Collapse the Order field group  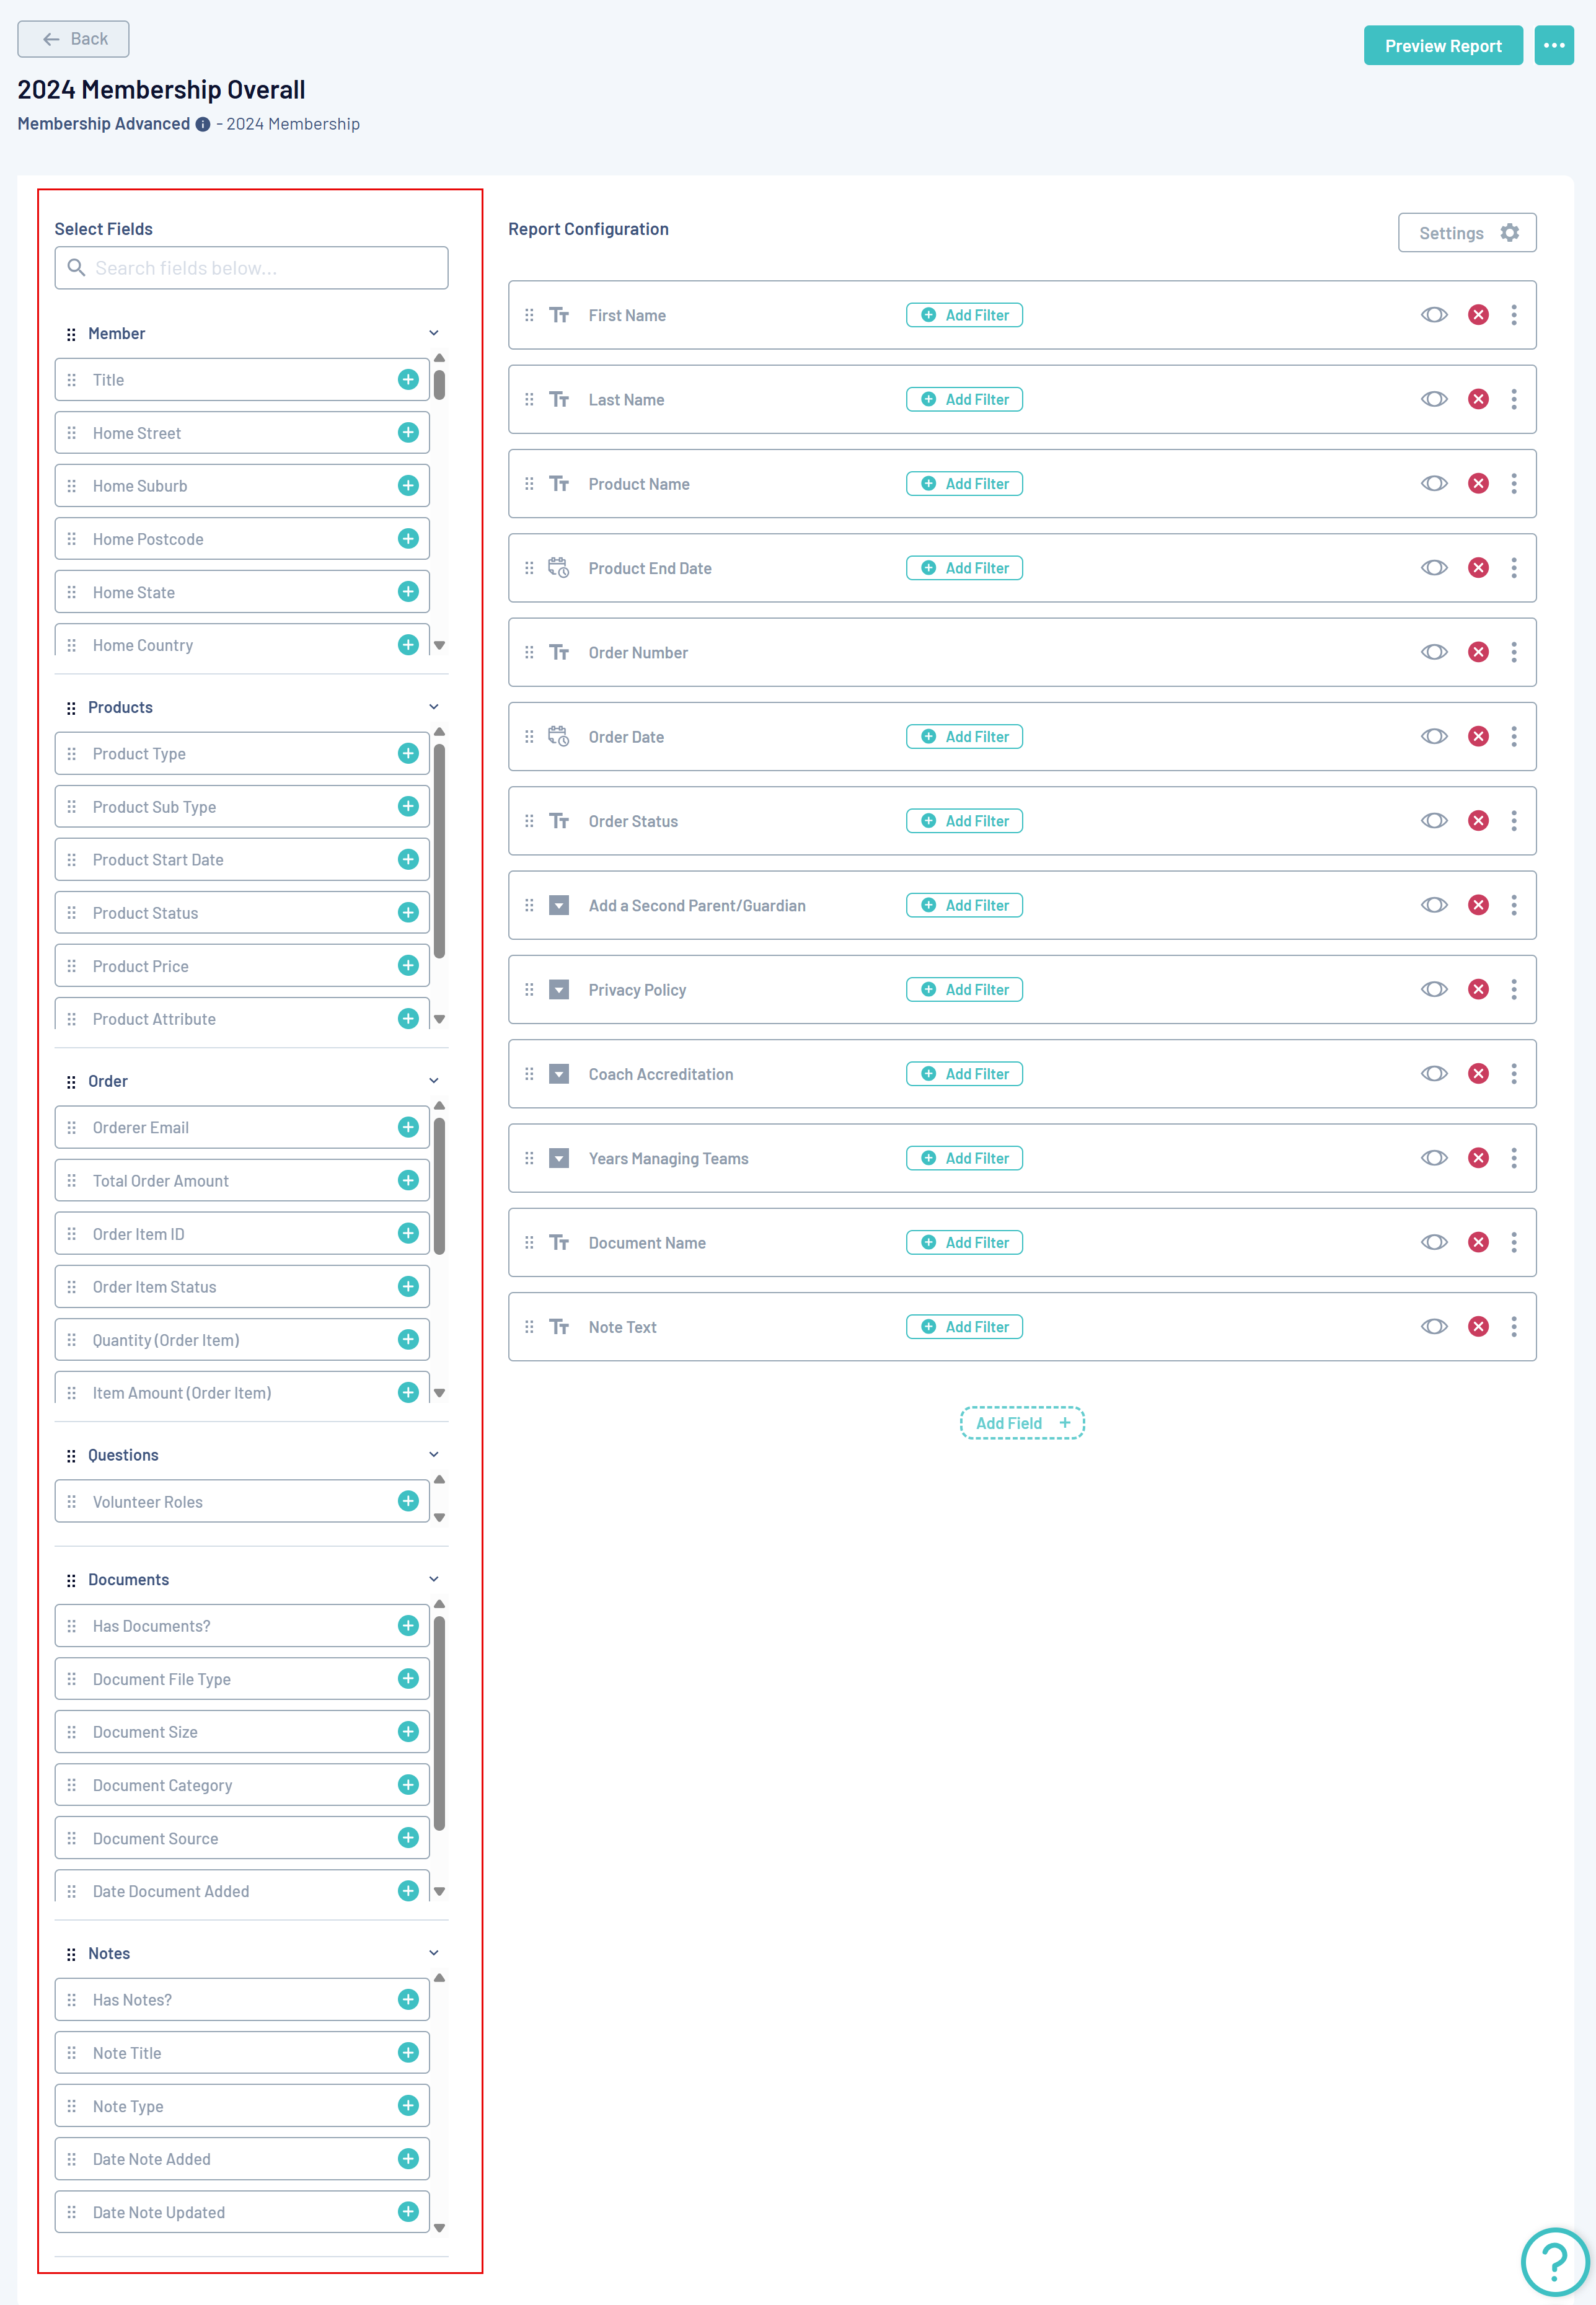[434, 1081]
